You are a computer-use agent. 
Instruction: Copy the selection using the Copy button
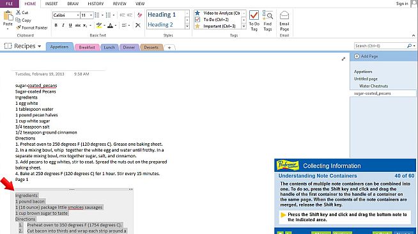pos(23,20)
